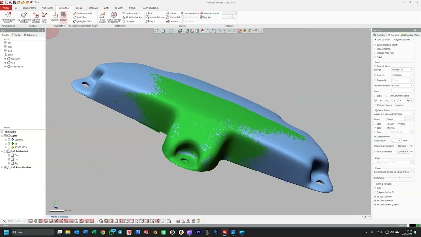Viewport: 421px width, 237px height.
Task: Select the Akıllı Fırça tool
Action: pyautogui.click(x=44, y=17)
